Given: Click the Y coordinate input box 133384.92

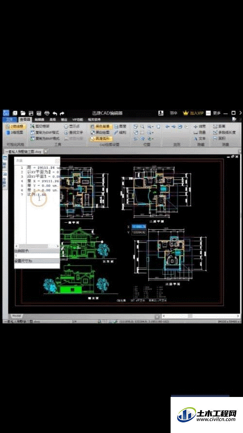Looking at the screenshot, I should click(x=139, y=232).
